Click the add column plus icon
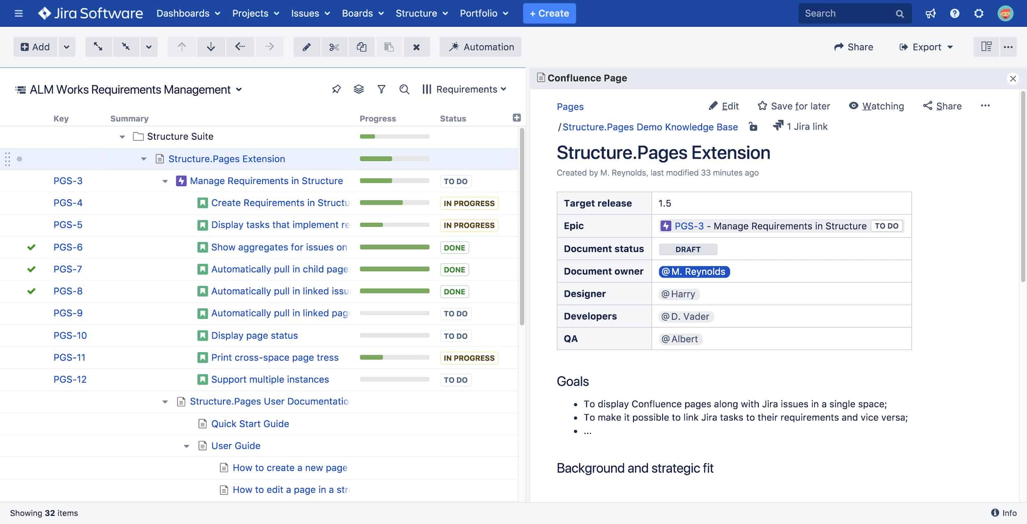Screen dimensions: 1027x524 coord(516,118)
